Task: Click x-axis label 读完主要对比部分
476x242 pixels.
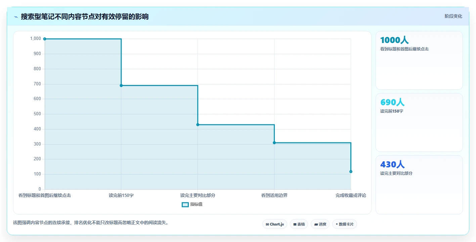Action: click(198, 195)
